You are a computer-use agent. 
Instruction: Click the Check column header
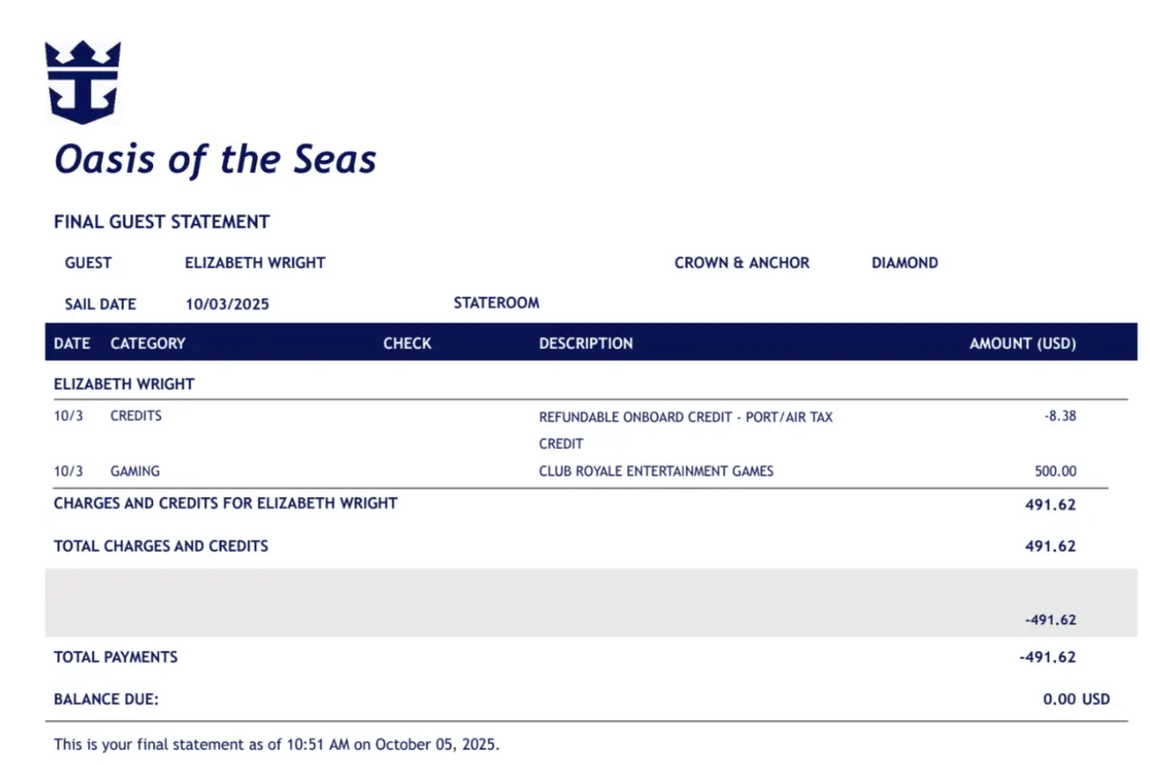407,343
